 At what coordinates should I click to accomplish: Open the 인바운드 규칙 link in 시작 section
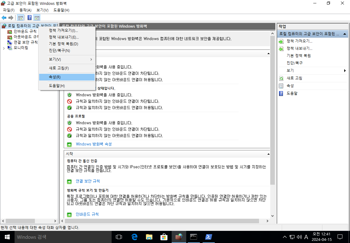point(87,214)
